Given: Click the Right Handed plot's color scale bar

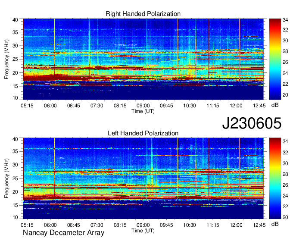Looking at the screenshot, I should [x=275, y=59].
